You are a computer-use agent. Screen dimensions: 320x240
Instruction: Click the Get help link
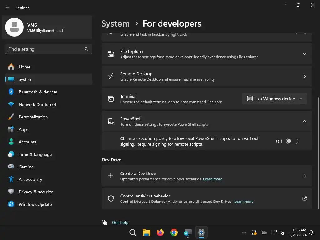(x=120, y=222)
